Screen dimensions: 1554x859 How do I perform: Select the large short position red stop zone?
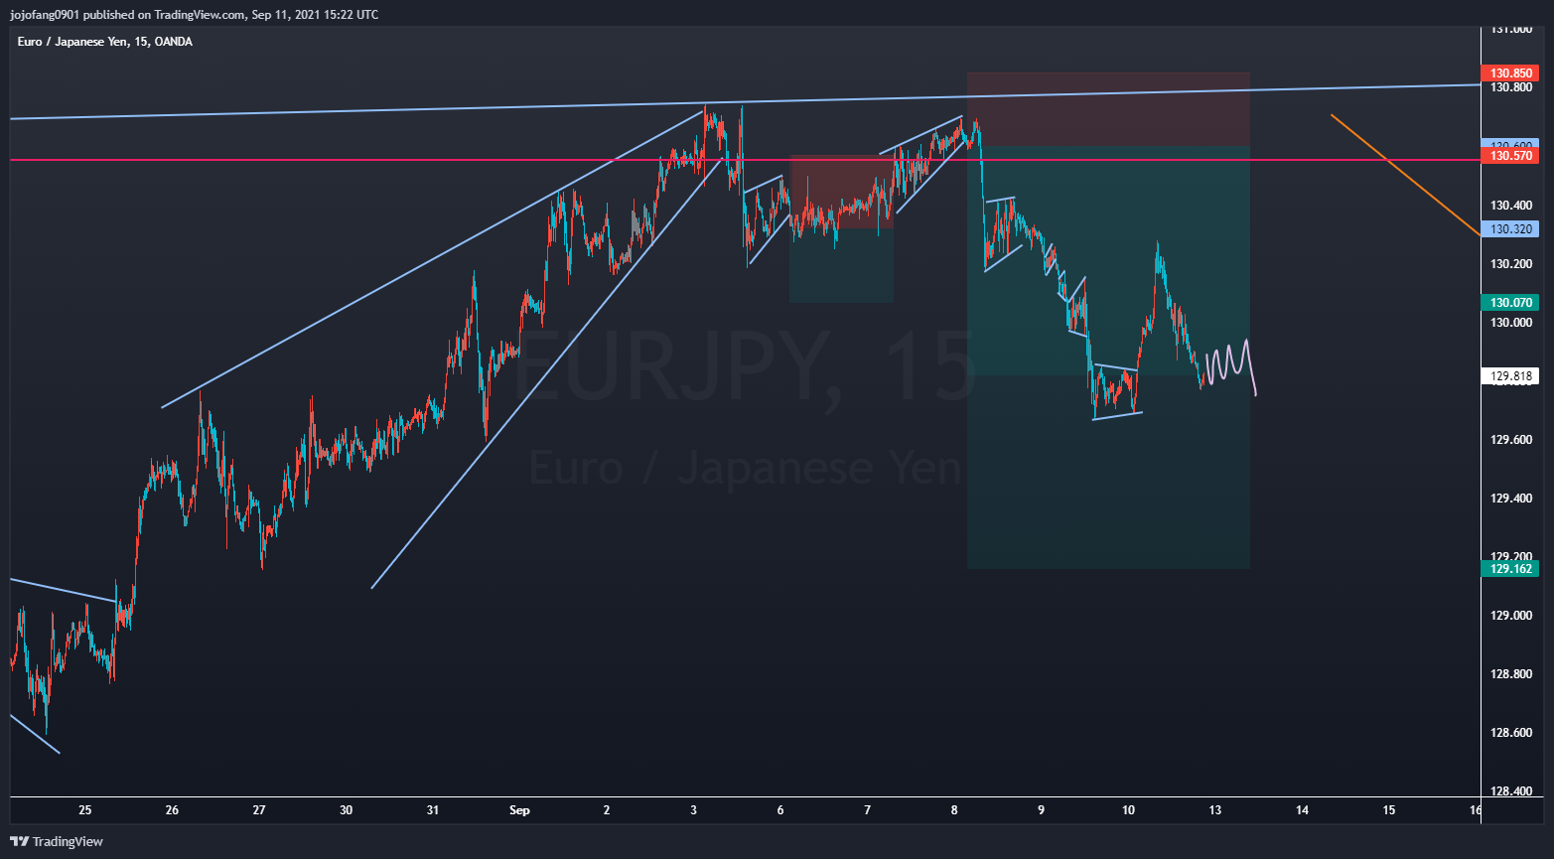1108,110
